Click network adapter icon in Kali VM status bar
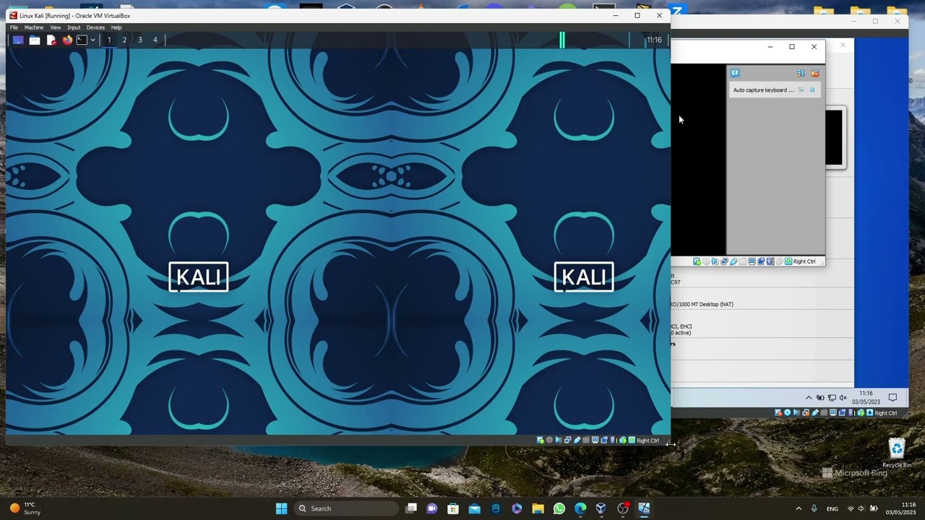The image size is (925, 520). [x=567, y=440]
